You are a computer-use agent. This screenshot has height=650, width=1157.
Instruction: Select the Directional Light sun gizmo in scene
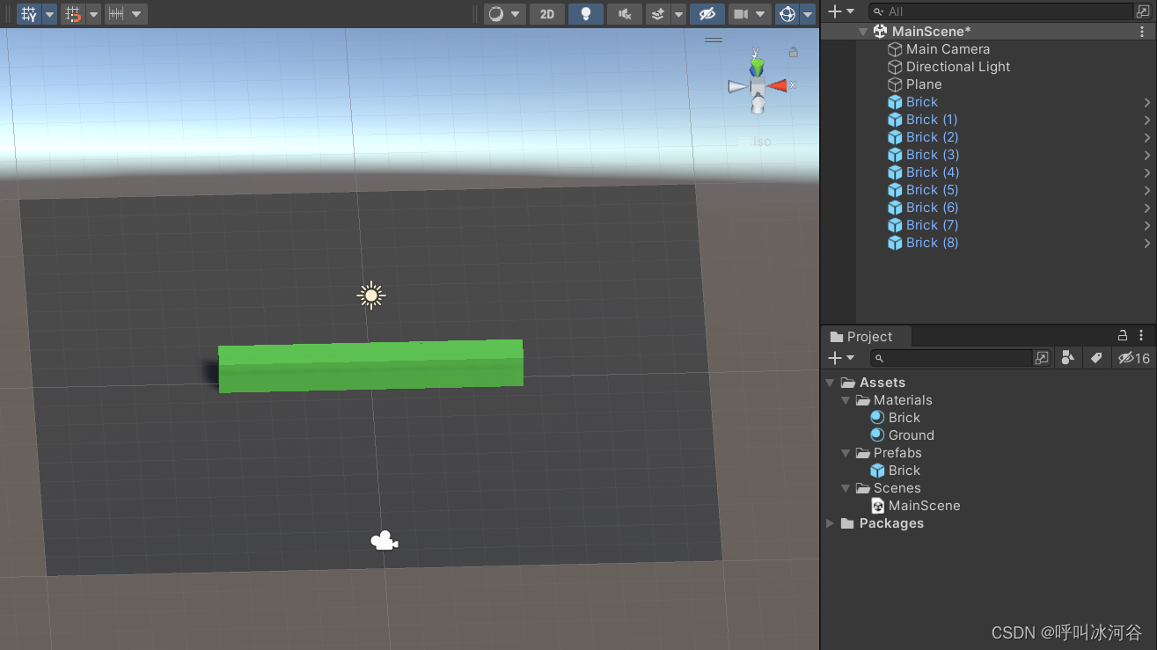pos(371,296)
